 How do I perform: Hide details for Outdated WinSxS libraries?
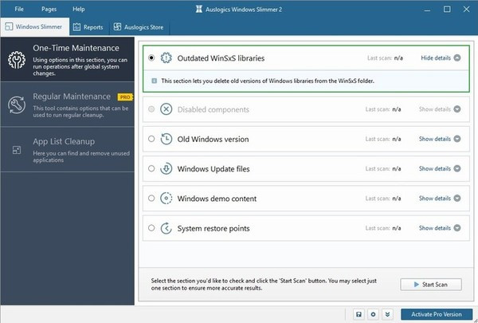[x=441, y=58]
